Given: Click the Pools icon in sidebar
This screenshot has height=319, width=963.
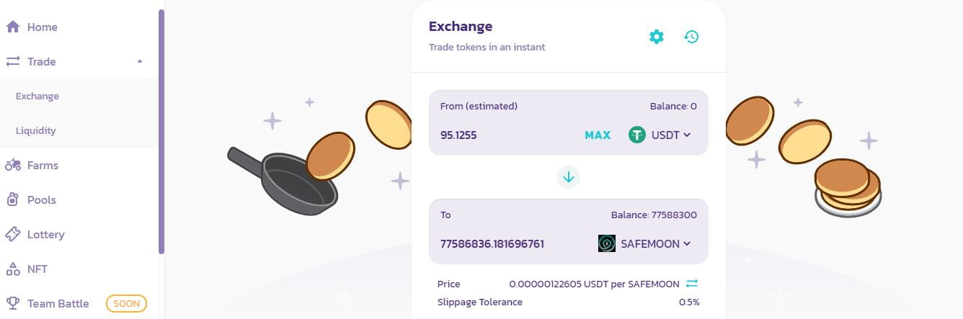Looking at the screenshot, I should coord(12,199).
